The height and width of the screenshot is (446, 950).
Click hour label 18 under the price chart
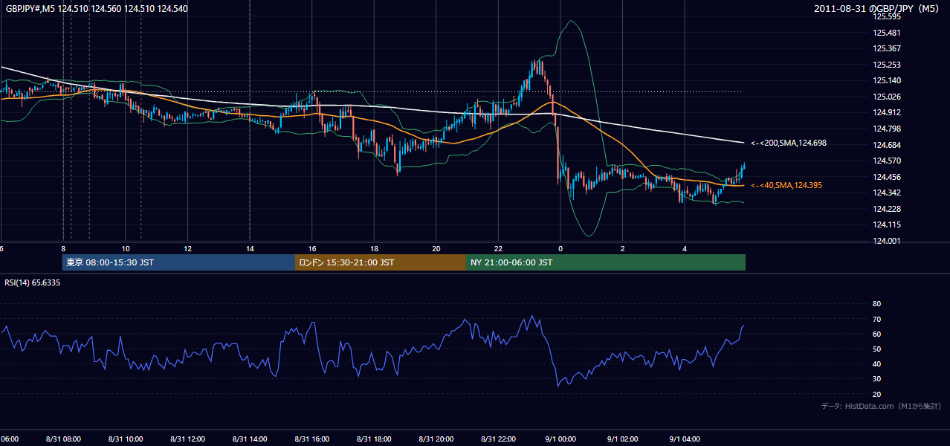374,248
